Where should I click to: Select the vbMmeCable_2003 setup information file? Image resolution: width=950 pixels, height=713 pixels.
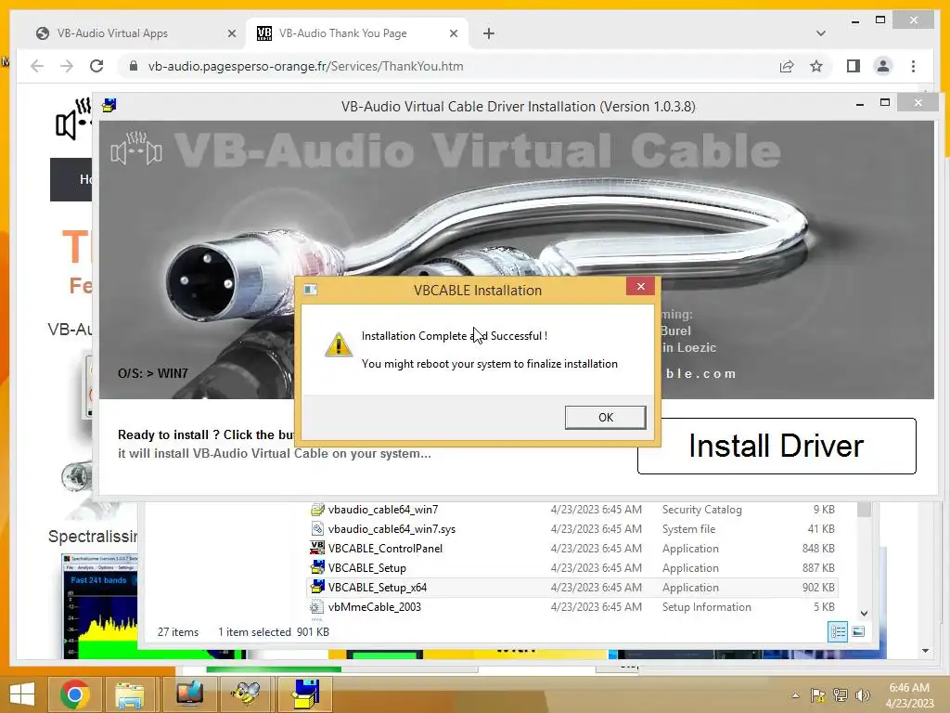pos(572,606)
